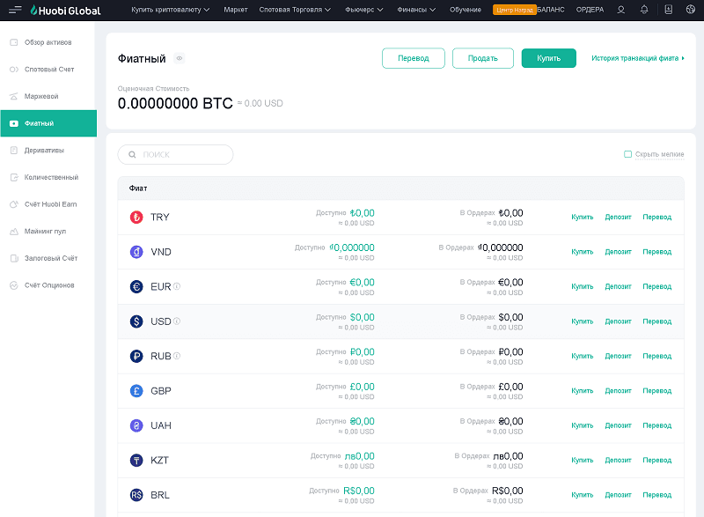Click Перевод in the EUR row
704x517 pixels.
click(x=656, y=286)
